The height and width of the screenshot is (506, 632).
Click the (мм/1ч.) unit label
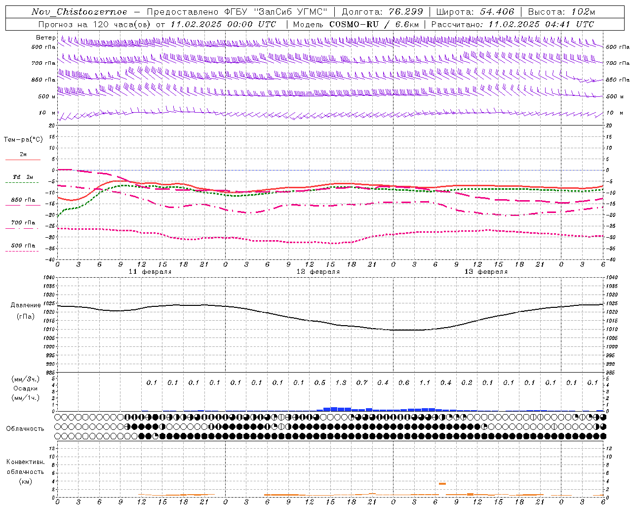(26, 398)
